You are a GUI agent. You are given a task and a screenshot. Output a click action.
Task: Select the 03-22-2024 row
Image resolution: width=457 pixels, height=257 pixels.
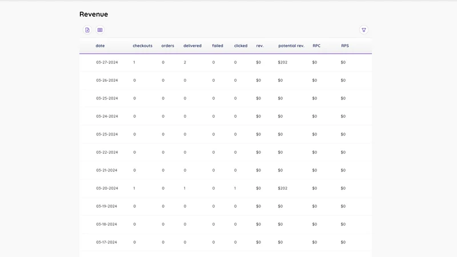click(226, 152)
